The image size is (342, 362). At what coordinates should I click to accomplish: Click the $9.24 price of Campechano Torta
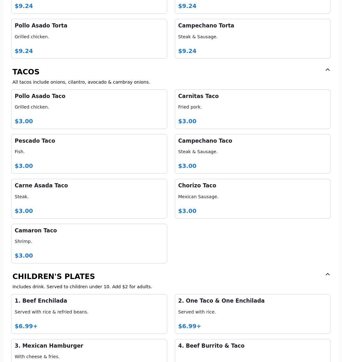pos(187,51)
